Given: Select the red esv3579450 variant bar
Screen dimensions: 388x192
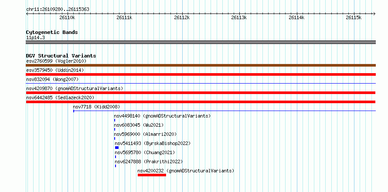Looking at the screenshot, I should coord(201,74).
